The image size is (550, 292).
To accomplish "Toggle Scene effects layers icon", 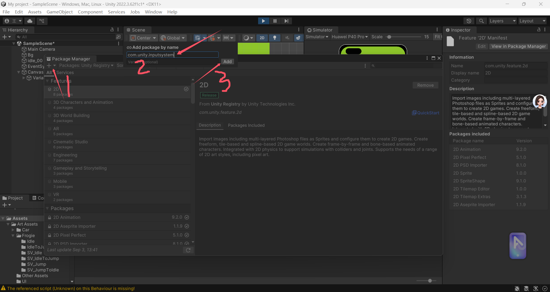I will pos(298,38).
